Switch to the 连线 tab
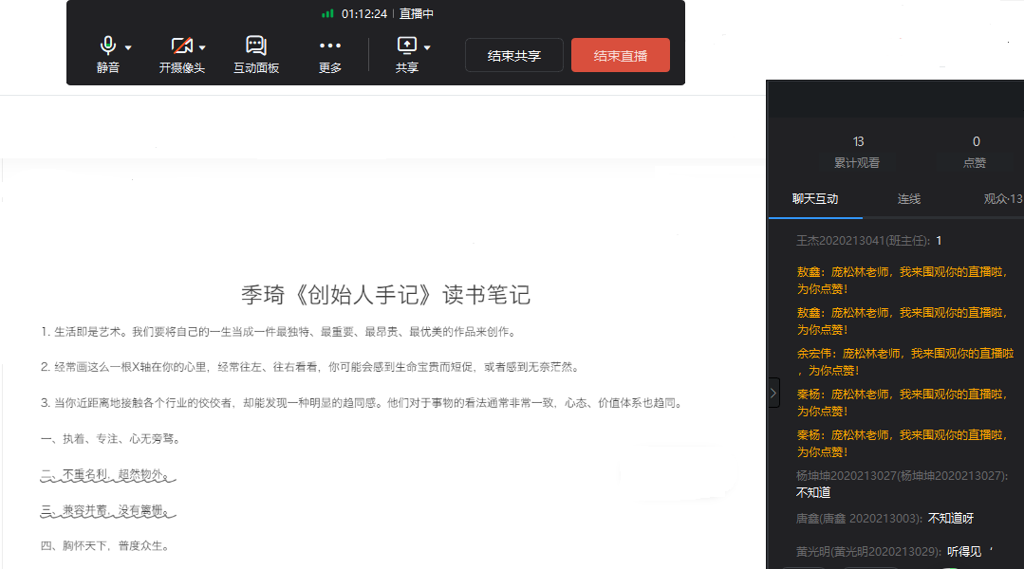The width and height of the screenshot is (1024, 569). [909, 199]
